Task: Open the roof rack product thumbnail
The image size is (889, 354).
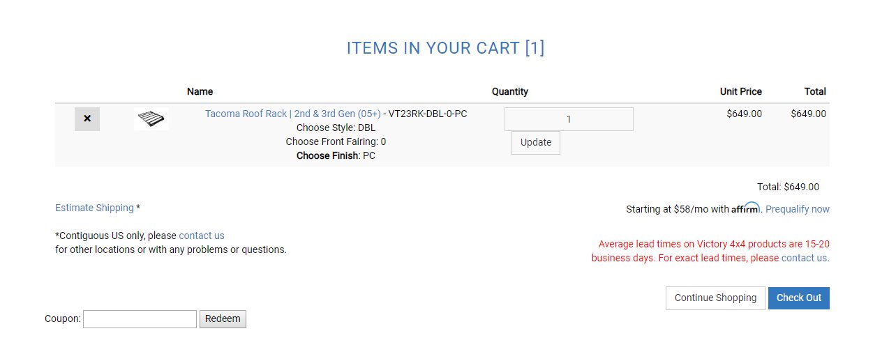Action: point(151,119)
